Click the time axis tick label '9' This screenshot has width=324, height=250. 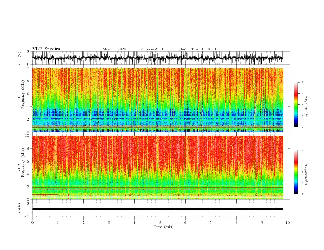coord(262,223)
